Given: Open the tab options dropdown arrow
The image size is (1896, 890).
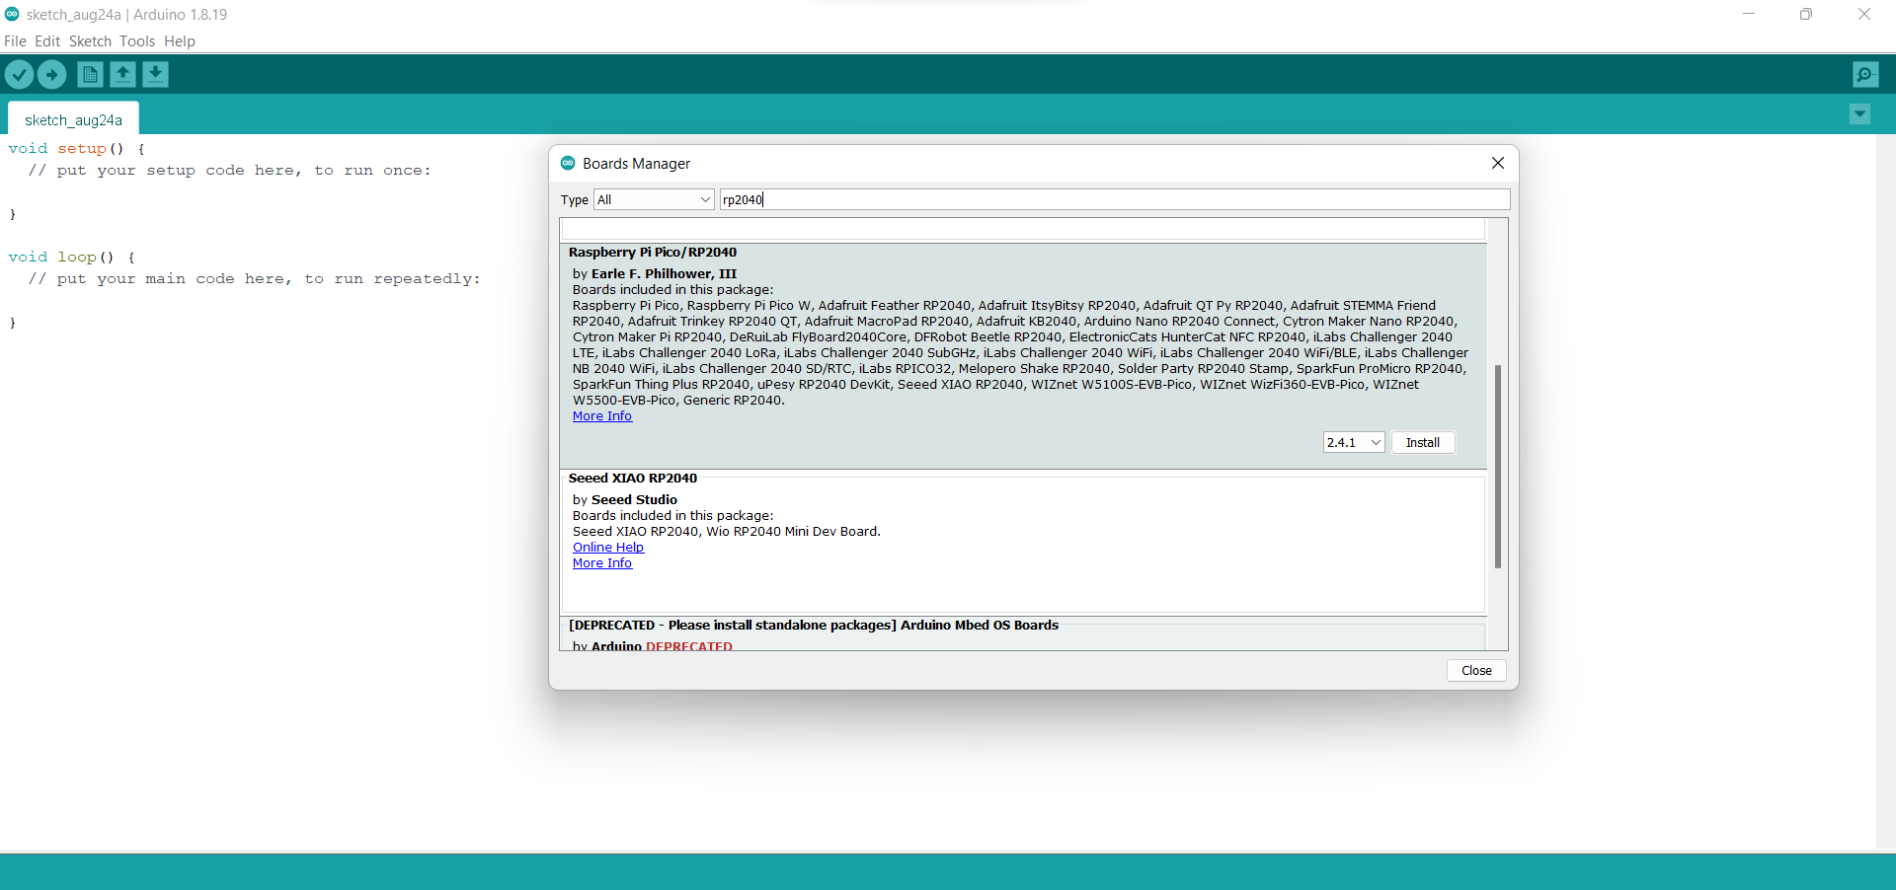Looking at the screenshot, I should [1859, 114].
